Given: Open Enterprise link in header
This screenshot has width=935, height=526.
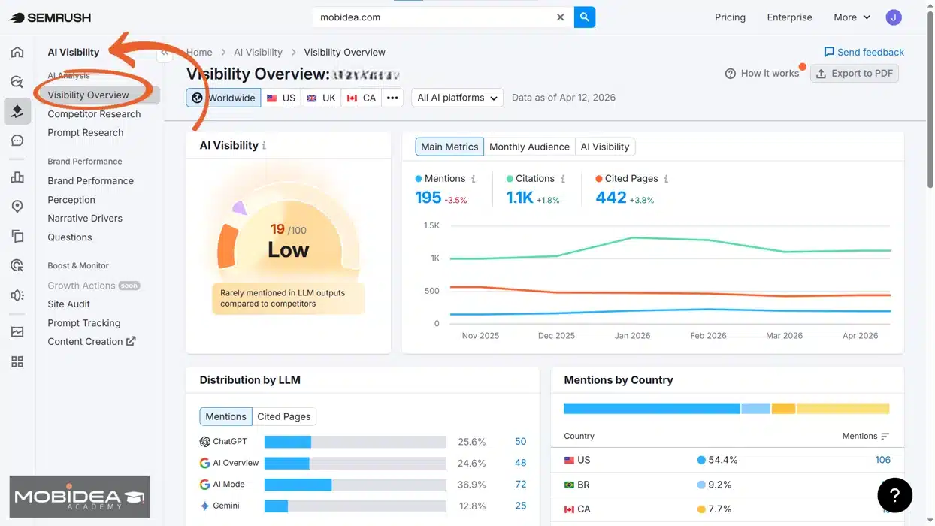Looking at the screenshot, I should pos(789,17).
